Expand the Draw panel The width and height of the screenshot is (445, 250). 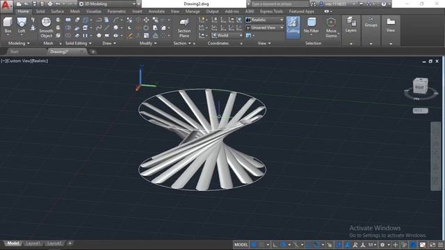click(x=109, y=43)
